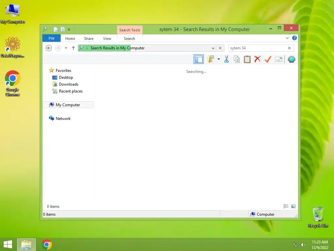
Task: Click the orange checkmark icon
Action: 268,59
